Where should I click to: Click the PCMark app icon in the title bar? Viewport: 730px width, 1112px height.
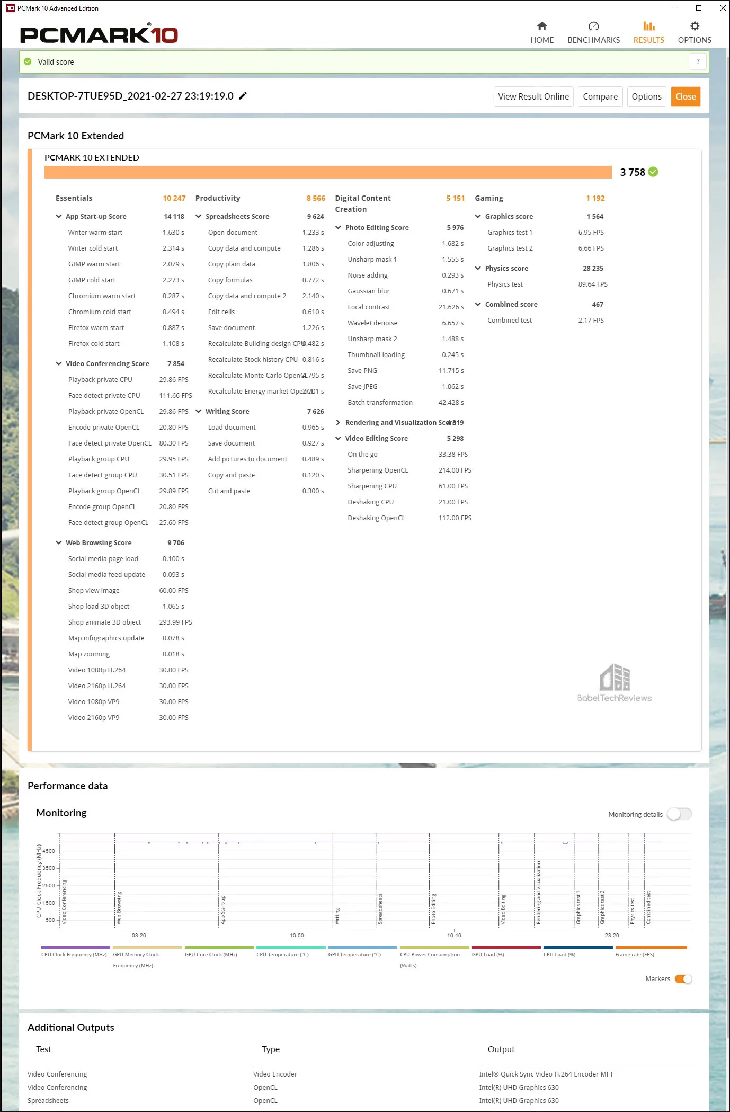[x=10, y=8]
